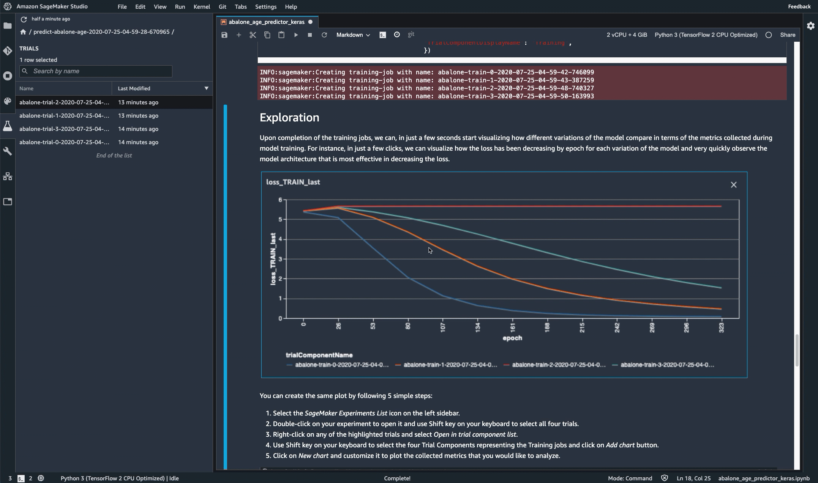Click inside the Search by name field

[x=96, y=71]
